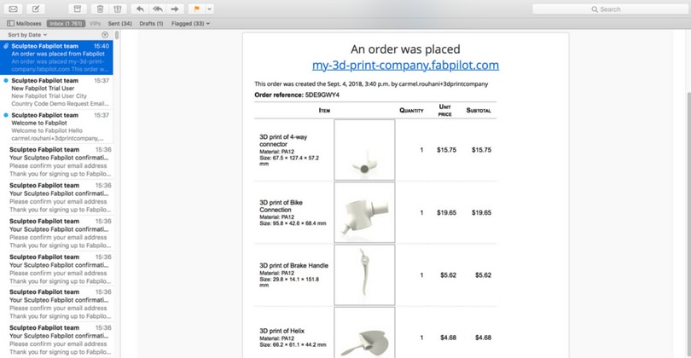Click the '3D print of Helix' text
Image resolution: width=691 pixels, height=358 pixels.
(x=282, y=331)
